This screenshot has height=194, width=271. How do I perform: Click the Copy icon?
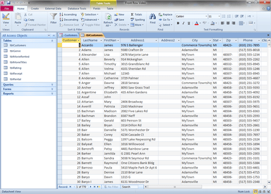[x=26, y=20]
